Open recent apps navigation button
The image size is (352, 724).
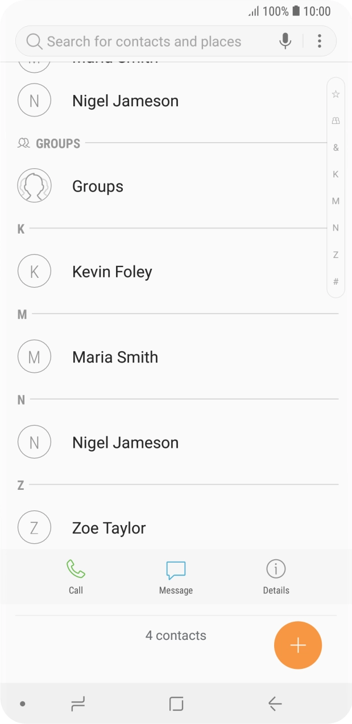pyautogui.click(x=77, y=704)
